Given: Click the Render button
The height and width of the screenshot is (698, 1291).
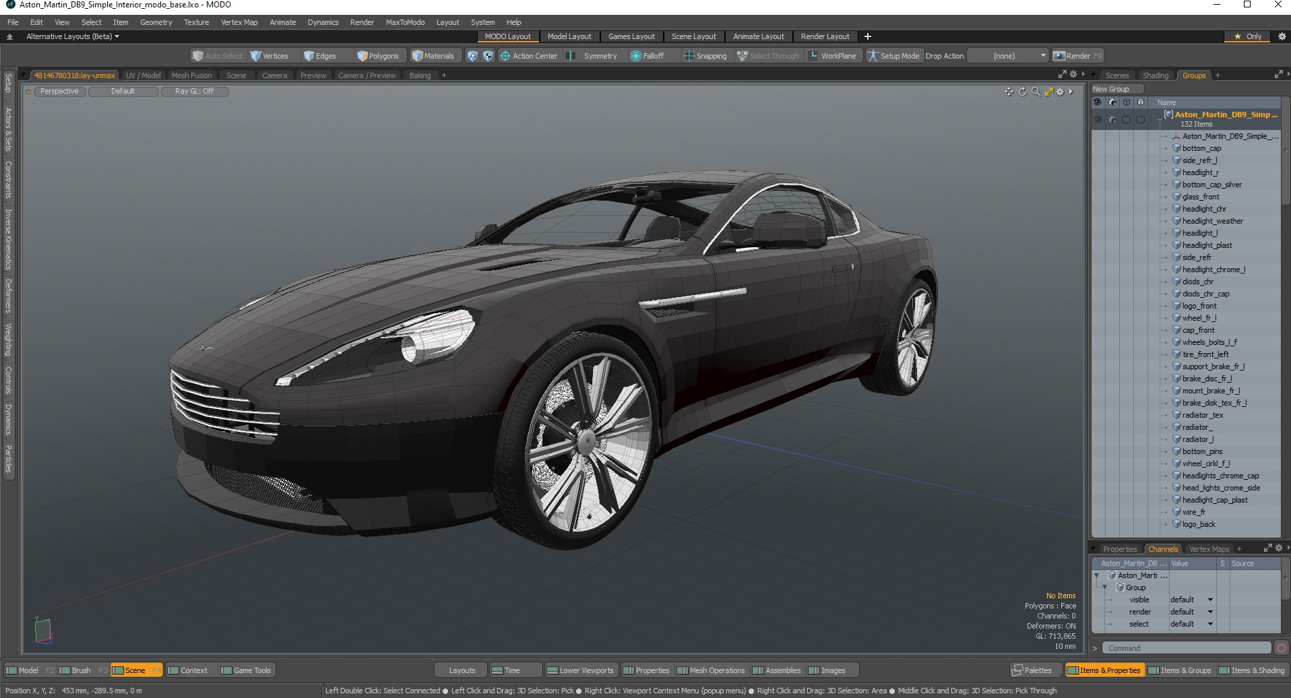Looking at the screenshot, I should [x=1078, y=56].
